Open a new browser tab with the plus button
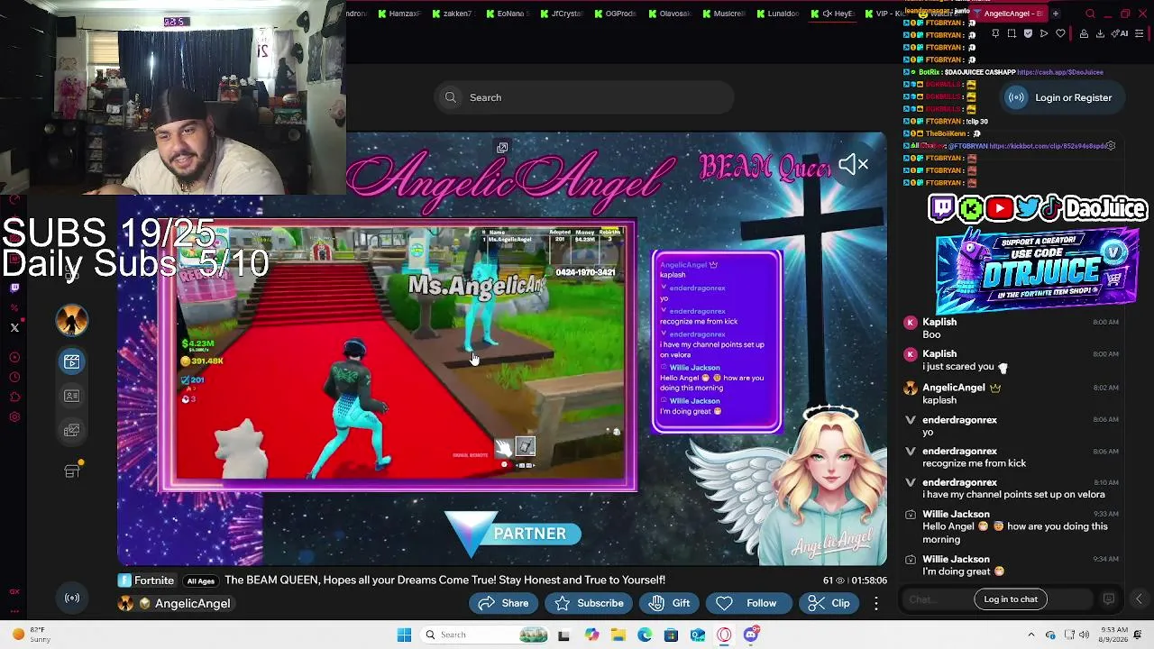This screenshot has height=649, width=1154. point(1056,14)
